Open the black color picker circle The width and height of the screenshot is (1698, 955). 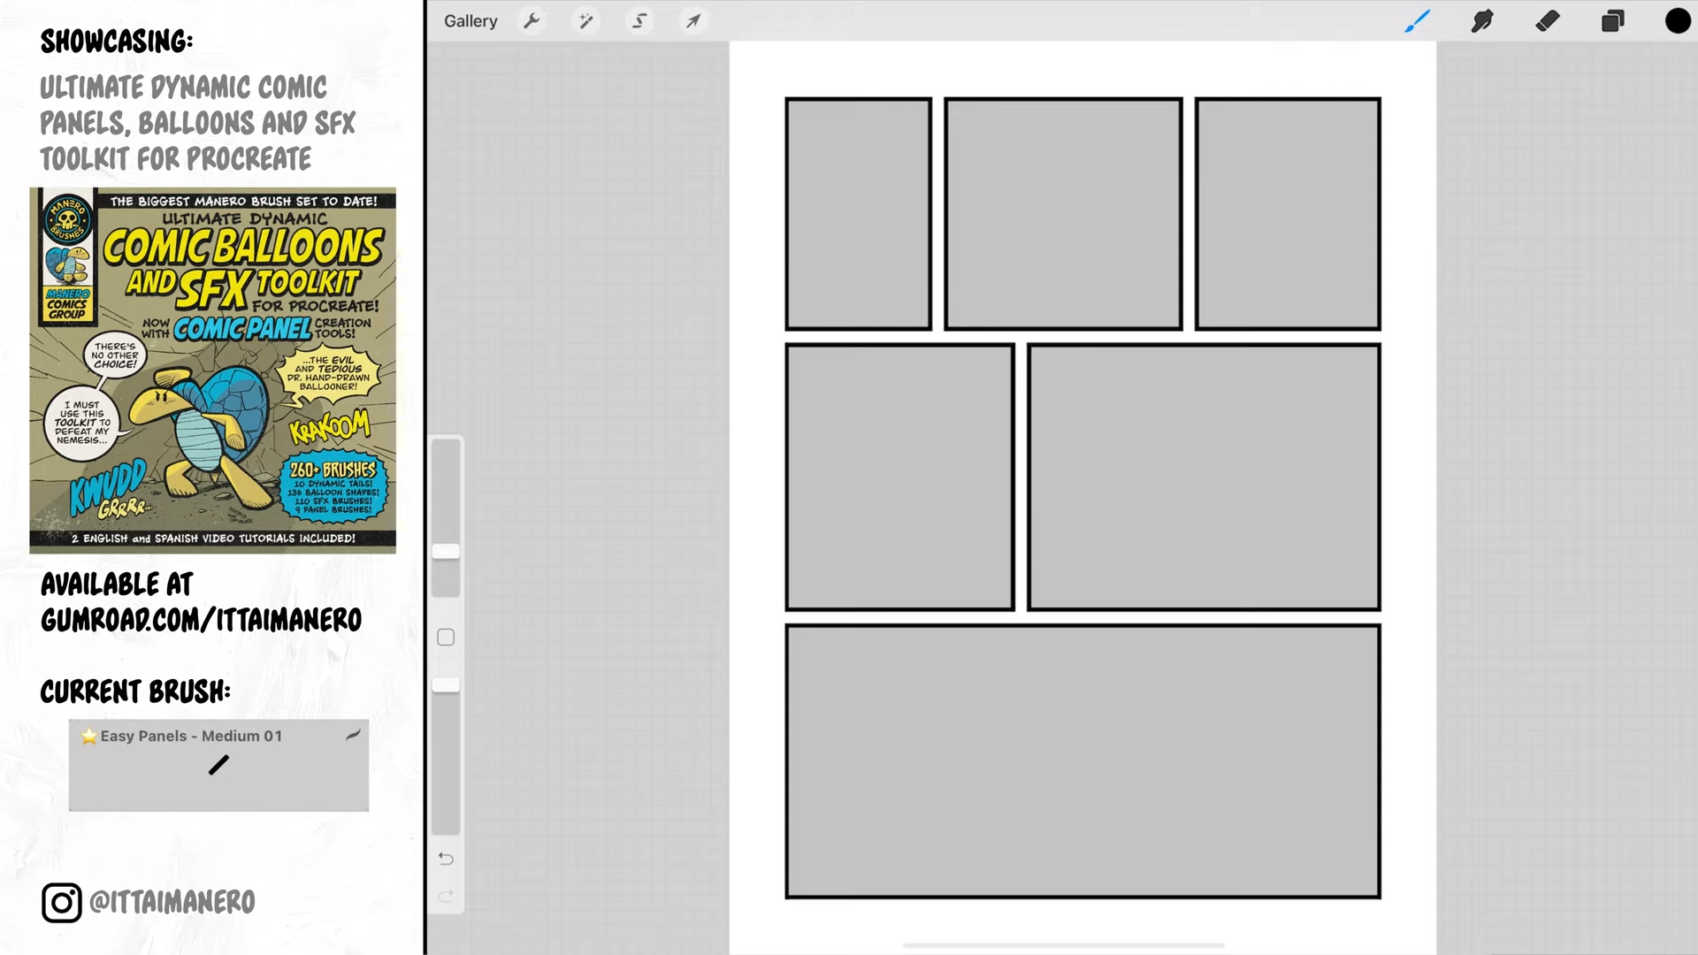[x=1678, y=20]
